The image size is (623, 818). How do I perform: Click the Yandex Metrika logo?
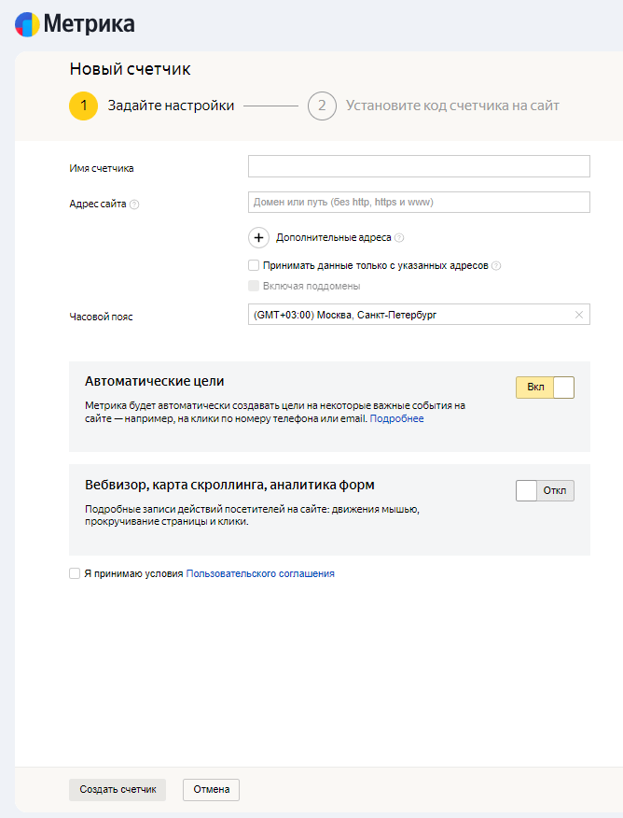pos(75,24)
